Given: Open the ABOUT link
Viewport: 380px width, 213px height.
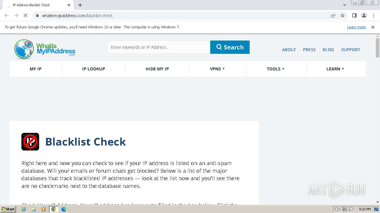Looking at the screenshot, I should coord(289,50).
